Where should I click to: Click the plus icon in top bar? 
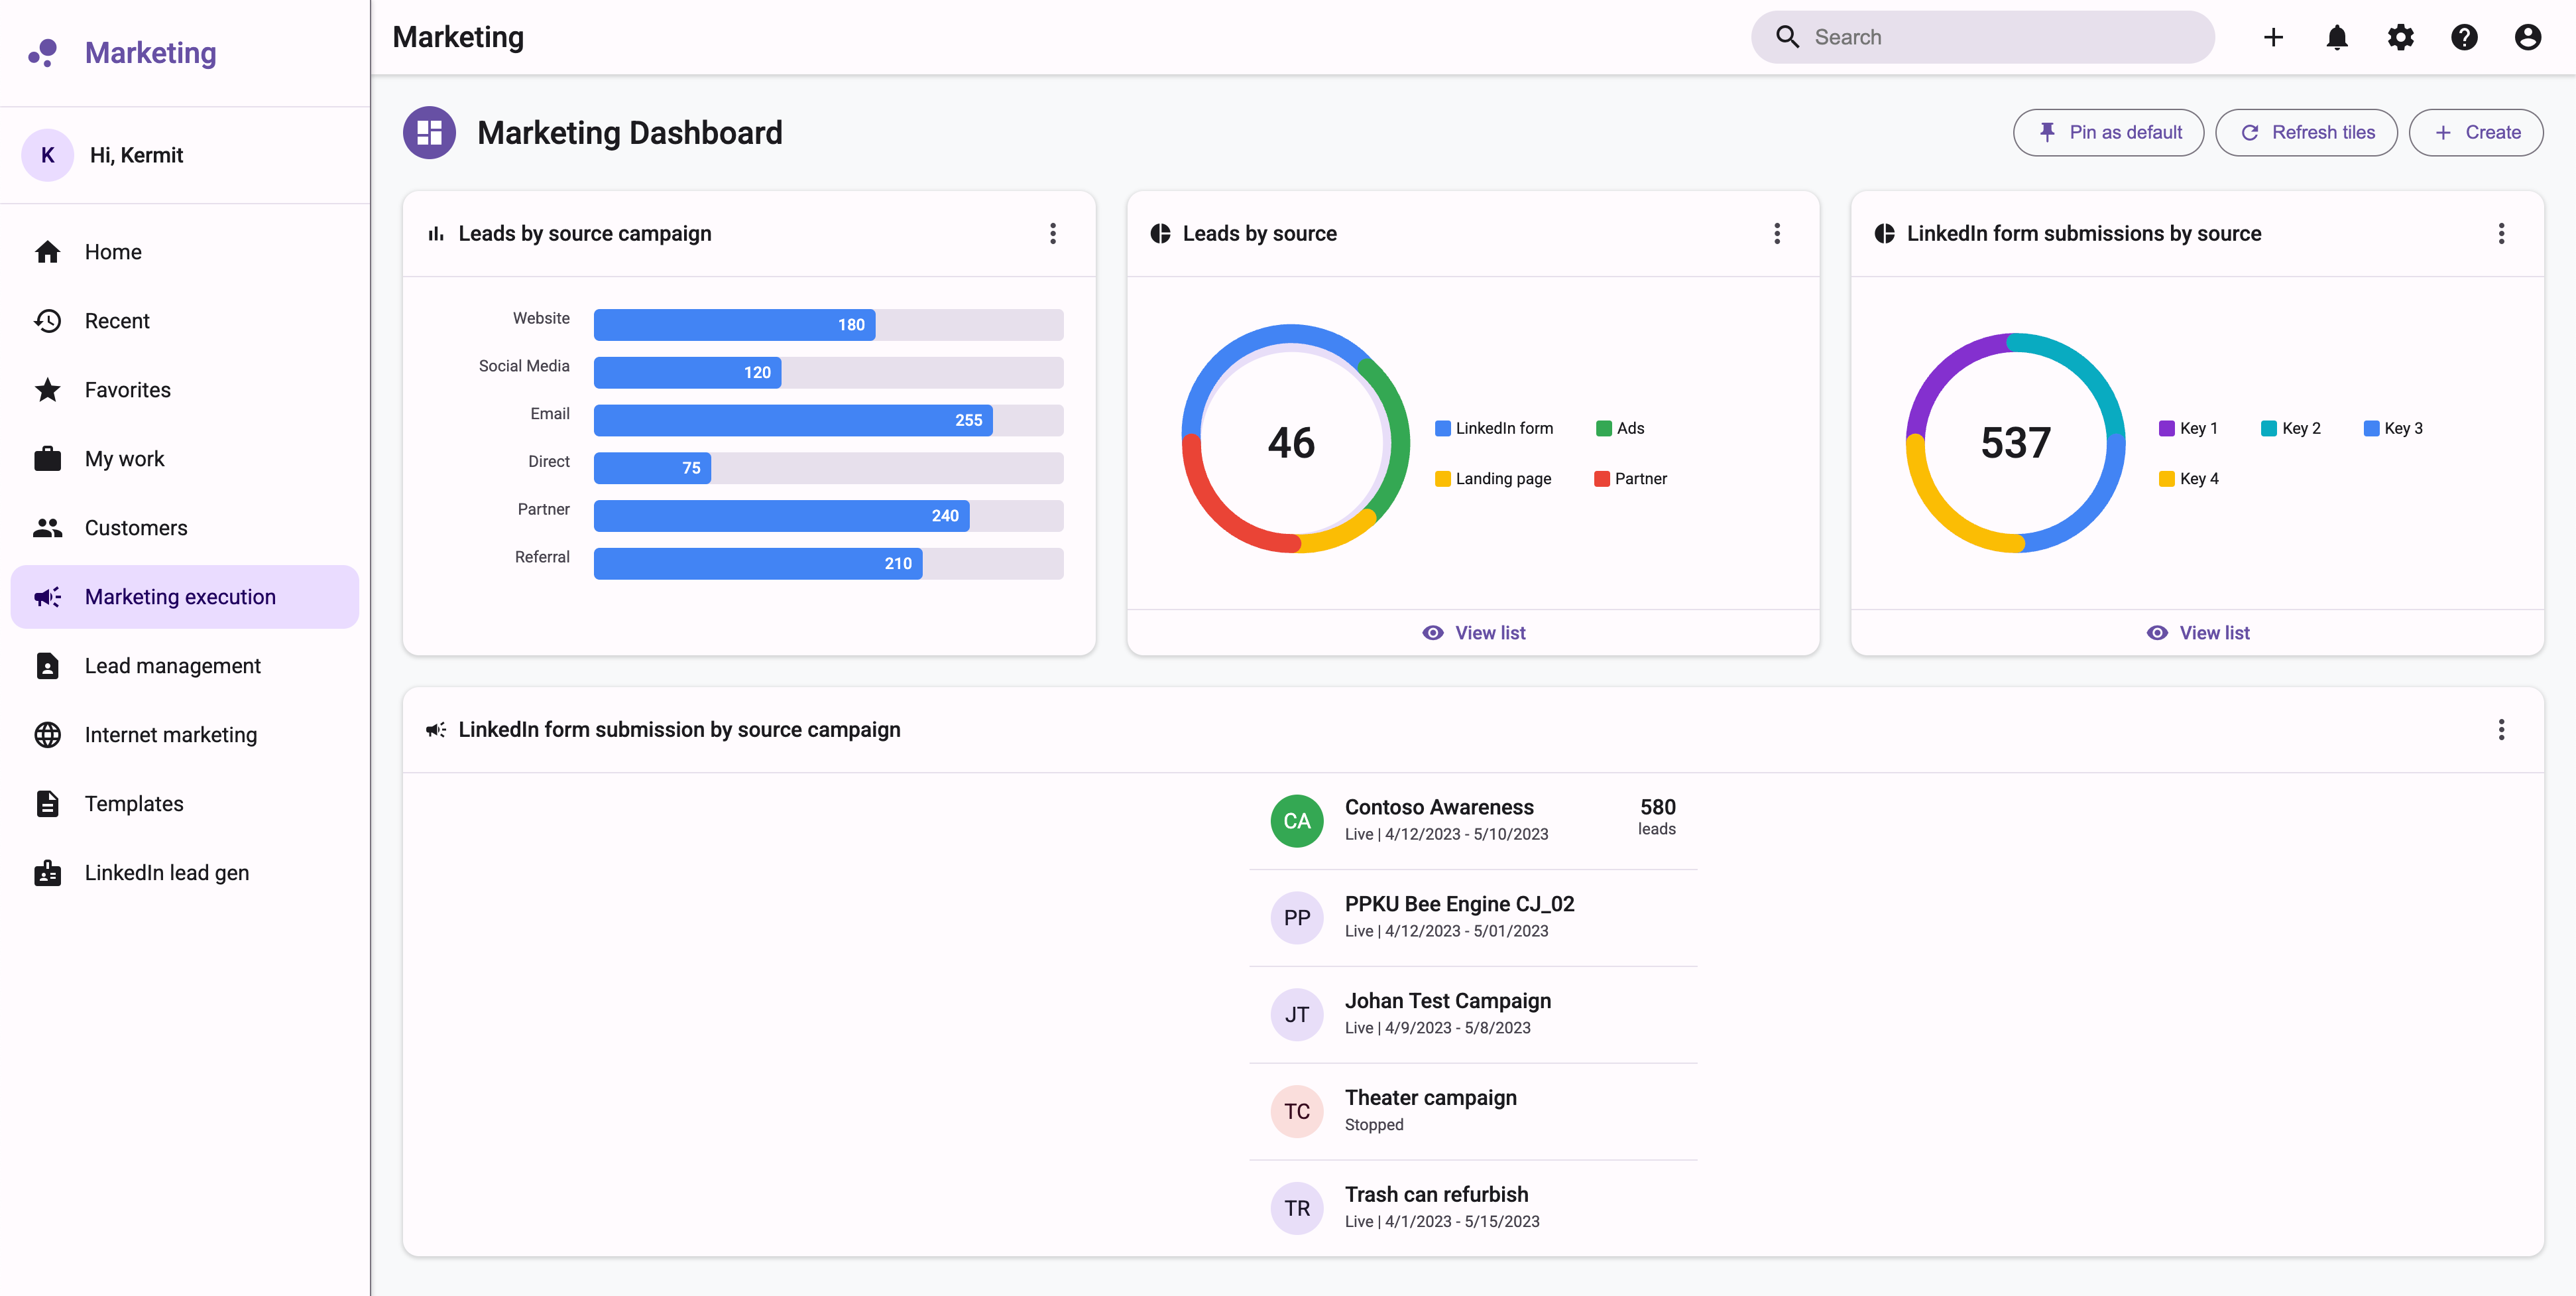pyautogui.click(x=2273, y=37)
